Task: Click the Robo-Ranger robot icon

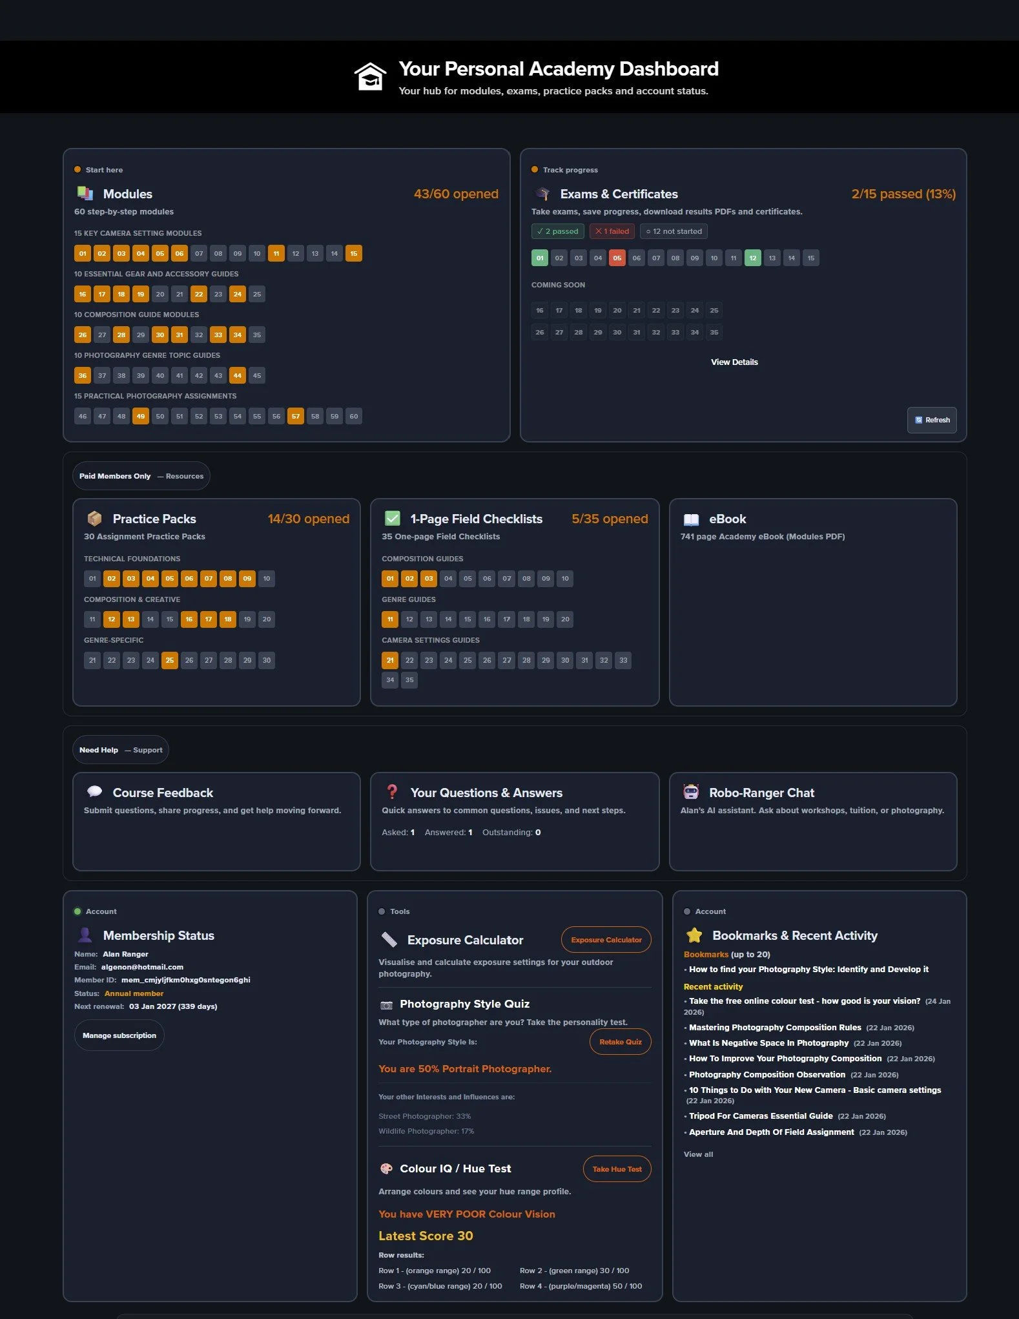Action: pyautogui.click(x=691, y=791)
